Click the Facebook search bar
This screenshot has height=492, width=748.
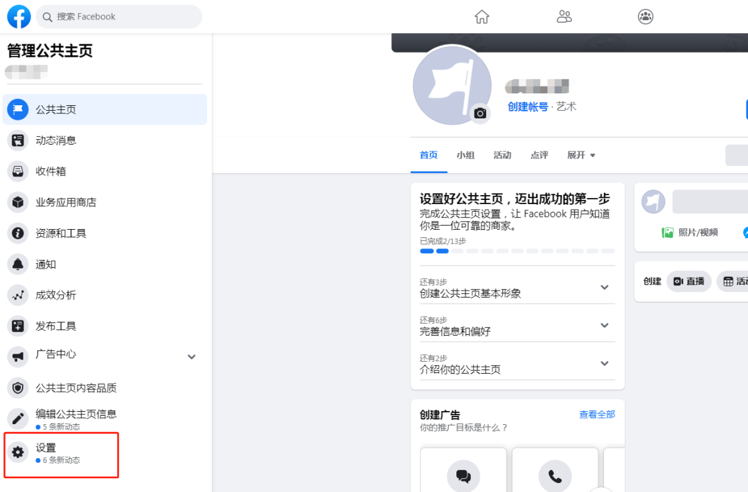coord(118,17)
